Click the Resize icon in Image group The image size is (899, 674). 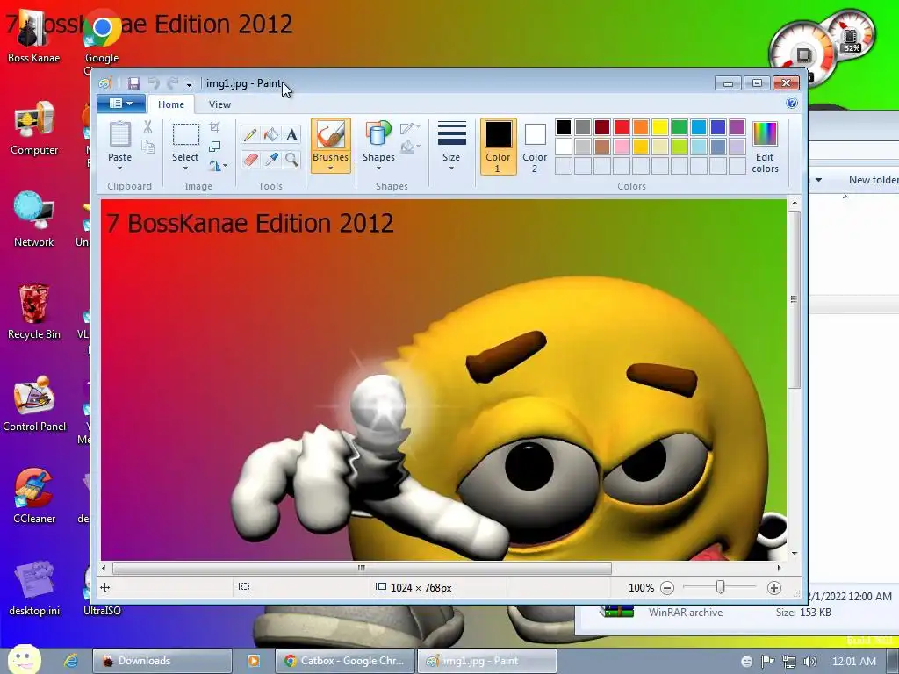pyautogui.click(x=215, y=147)
